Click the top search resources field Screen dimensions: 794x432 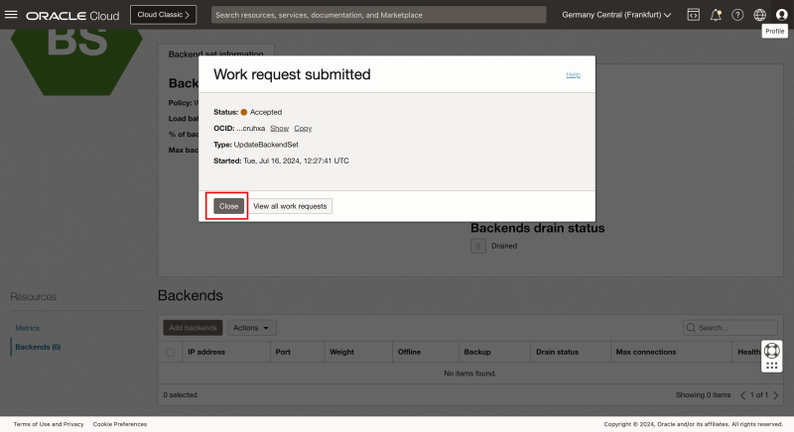click(378, 15)
